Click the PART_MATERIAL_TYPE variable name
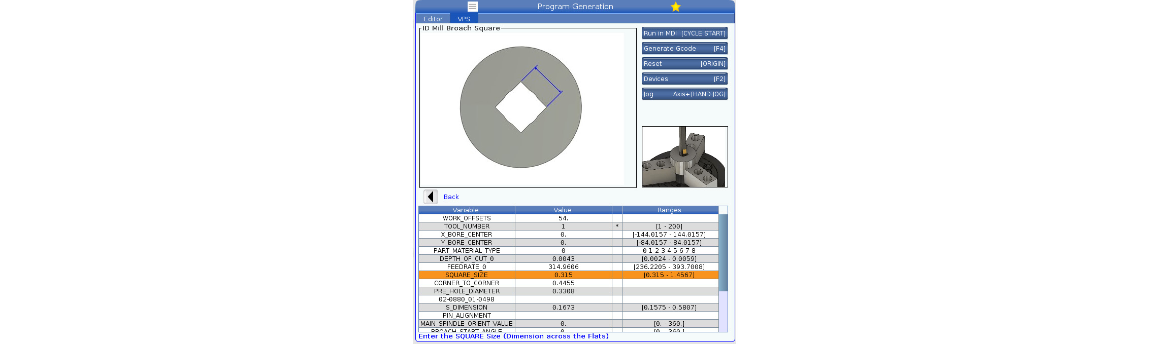This screenshot has width=1149, height=344. point(467,251)
